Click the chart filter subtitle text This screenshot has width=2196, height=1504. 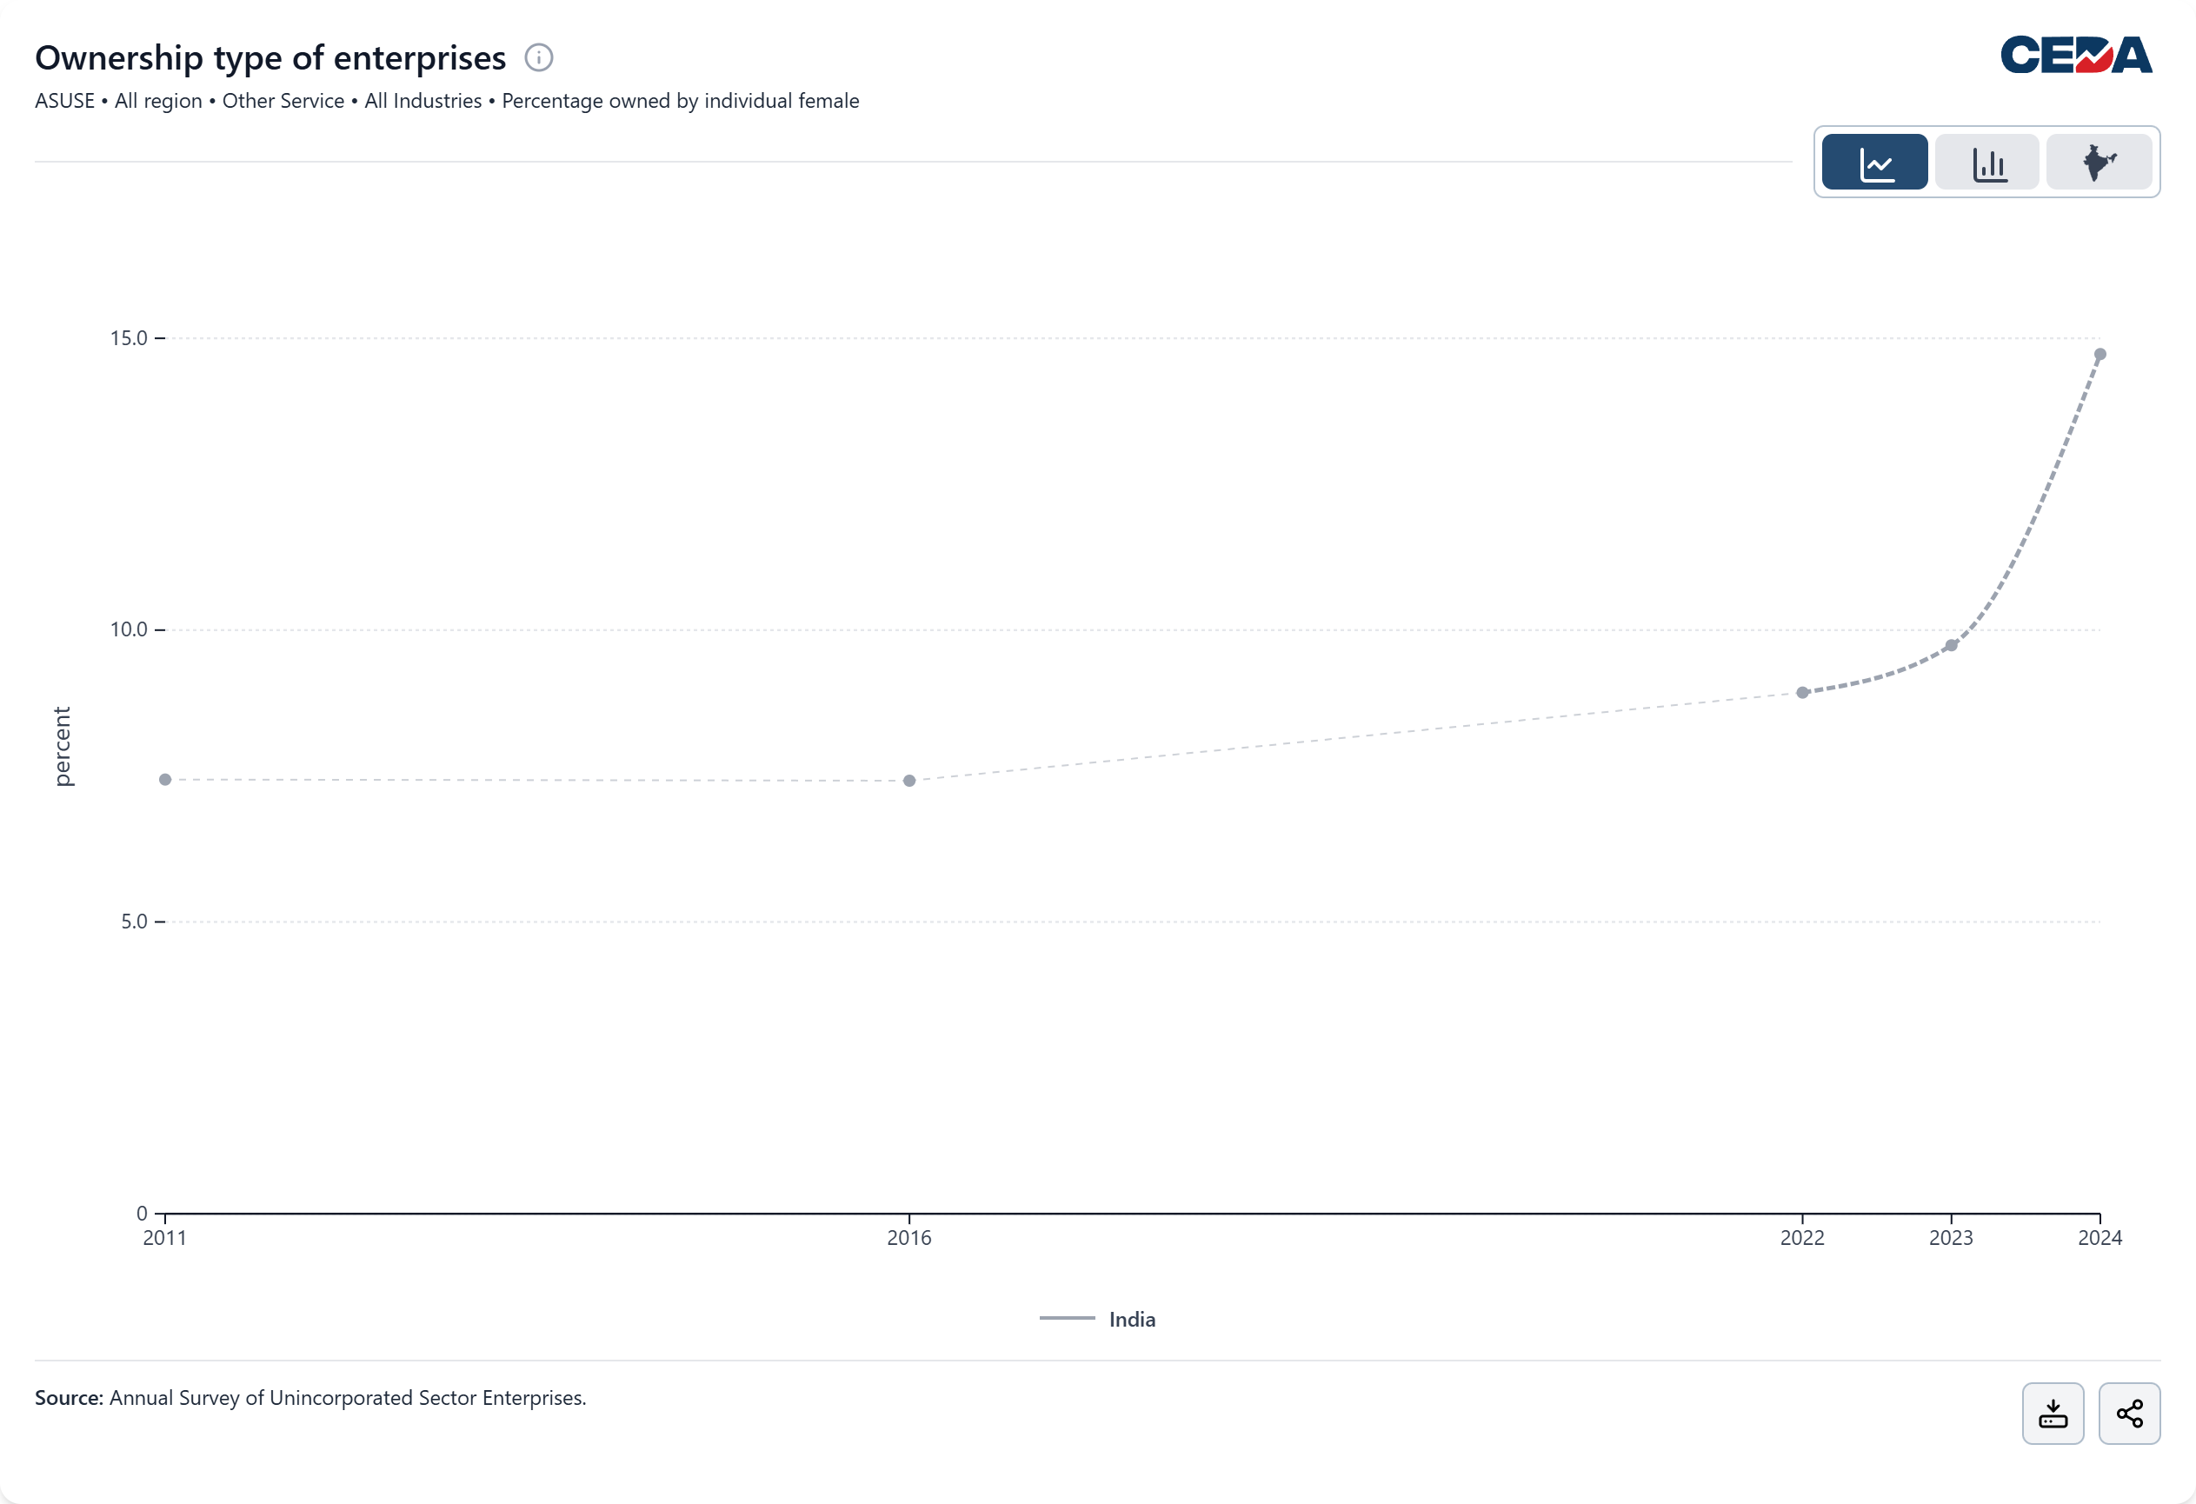(447, 101)
